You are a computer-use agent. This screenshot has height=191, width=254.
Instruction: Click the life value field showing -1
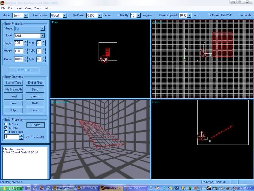click(12, 137)
